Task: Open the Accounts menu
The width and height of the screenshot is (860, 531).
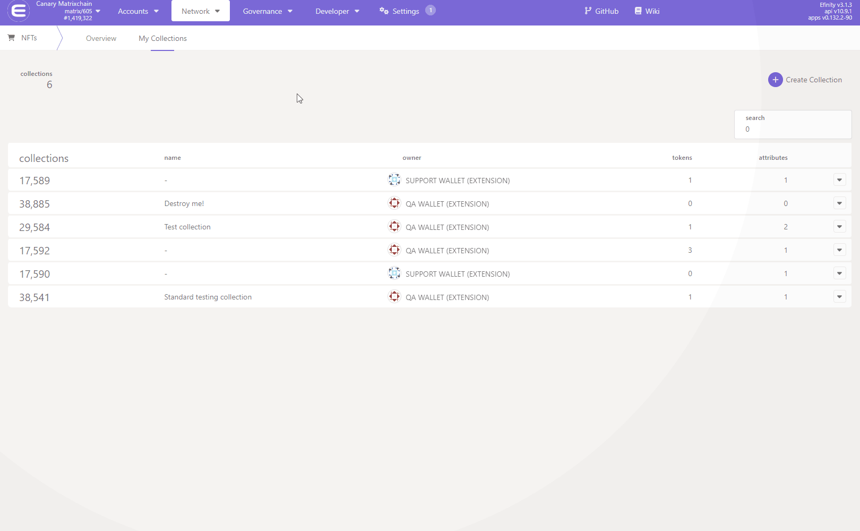Action: click(x=138, y=11)
